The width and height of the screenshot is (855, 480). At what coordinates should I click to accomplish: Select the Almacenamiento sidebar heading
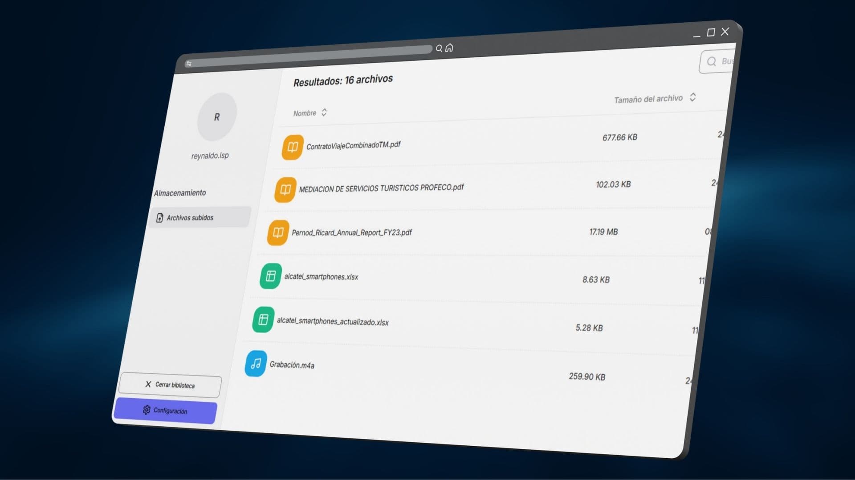pos(180,193)
